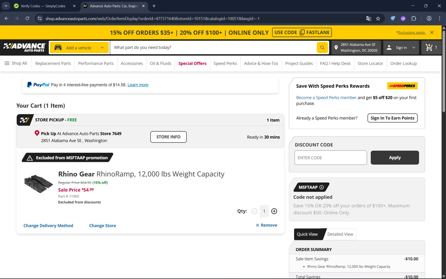Open Chrome's three-dot menu
Screen dimensions: 446x279
[x=439, y=18]
